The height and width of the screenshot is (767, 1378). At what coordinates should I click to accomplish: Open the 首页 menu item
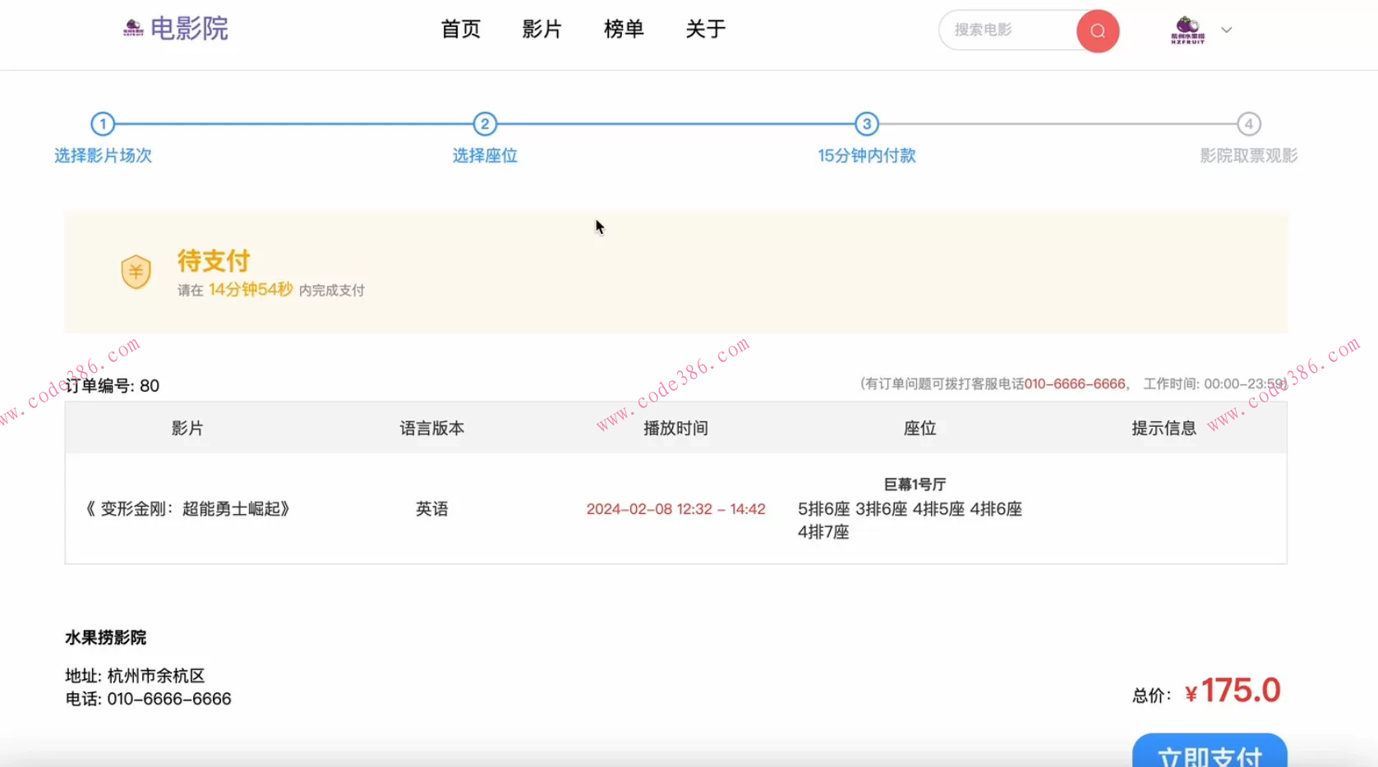(460, 30)
